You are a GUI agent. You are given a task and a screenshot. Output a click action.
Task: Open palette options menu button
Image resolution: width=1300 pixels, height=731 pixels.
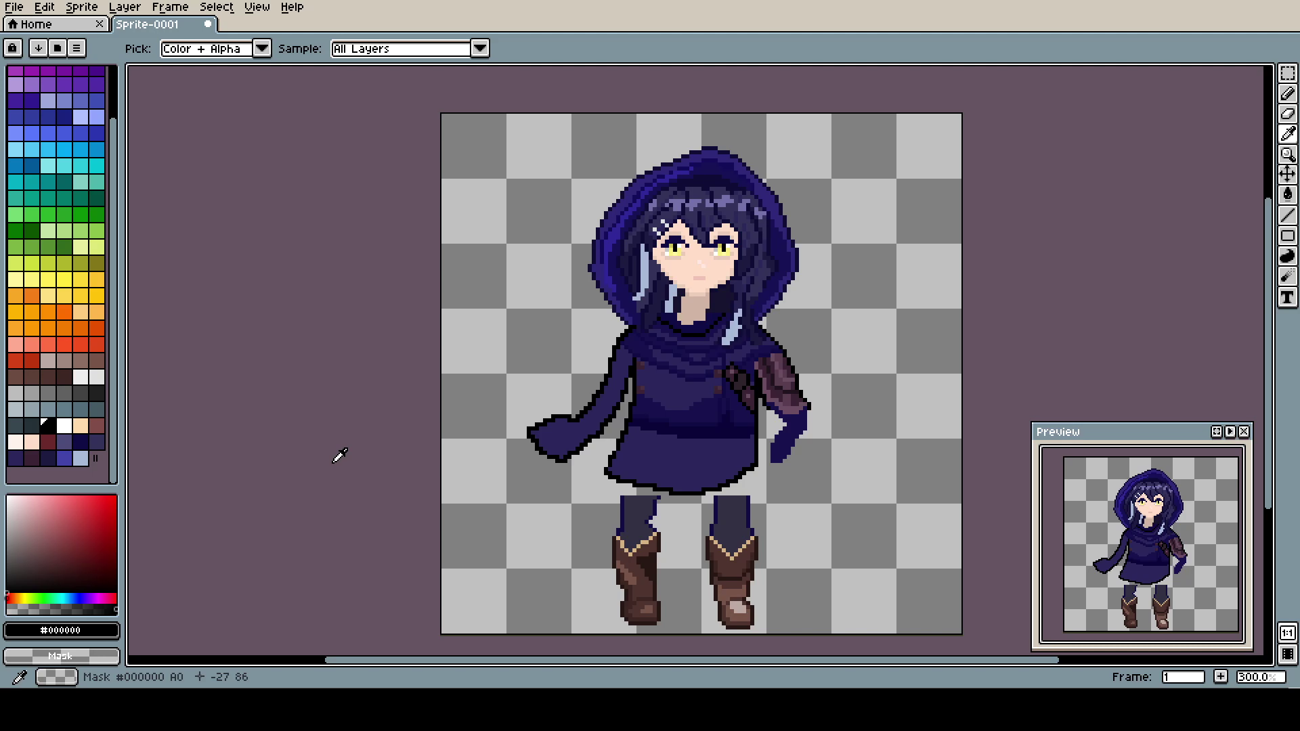[x=77, y=48]
